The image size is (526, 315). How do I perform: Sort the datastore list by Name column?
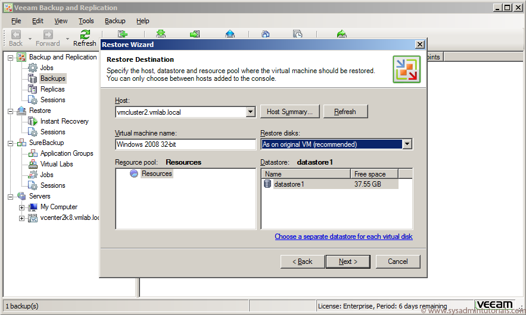(306, 174)
